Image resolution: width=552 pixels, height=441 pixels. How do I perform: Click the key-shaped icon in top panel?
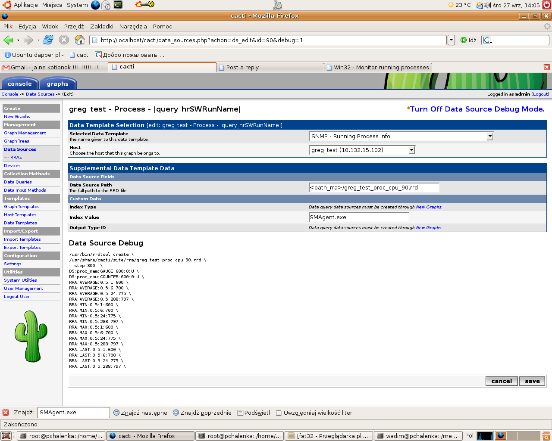coord(145,4)
